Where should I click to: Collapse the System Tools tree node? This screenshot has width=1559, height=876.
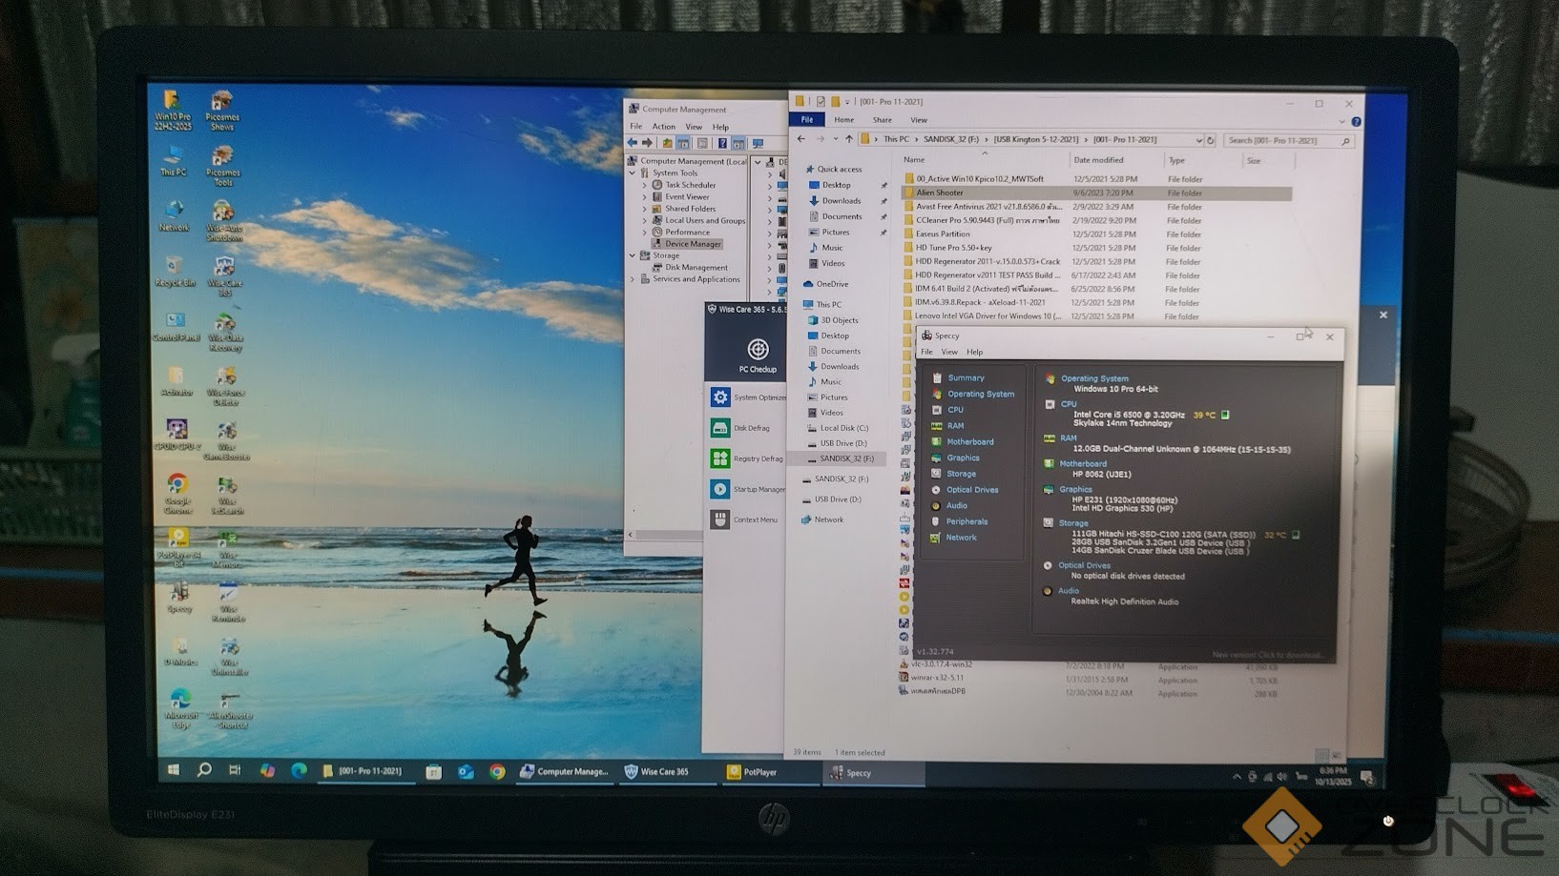(633, 173)
